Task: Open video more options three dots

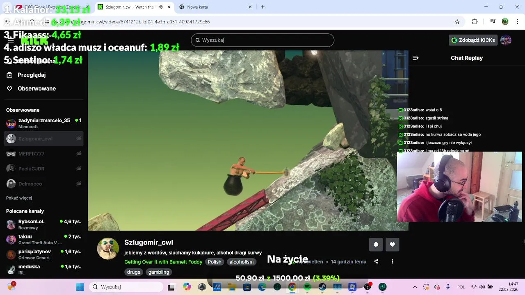Action: click(x=392, y=261)
